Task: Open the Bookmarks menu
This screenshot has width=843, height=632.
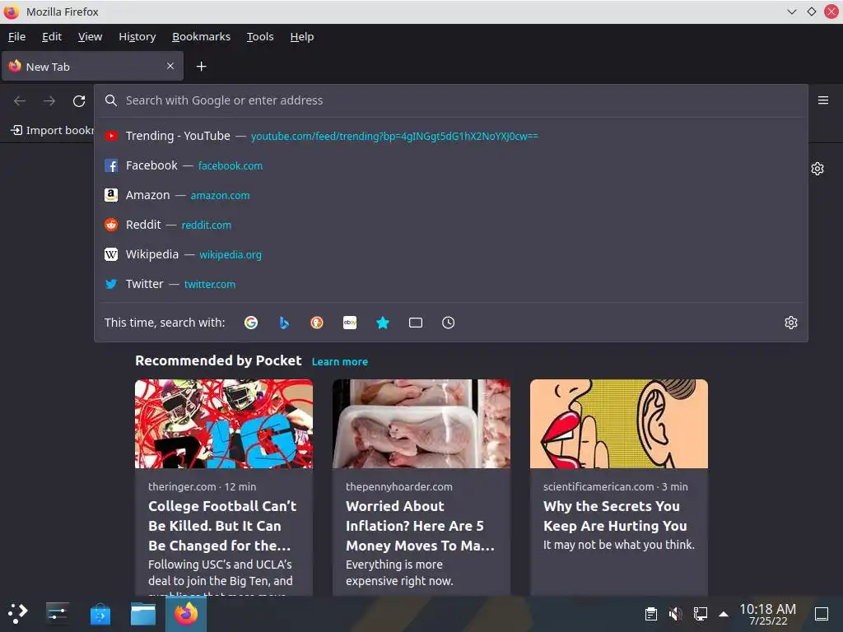Action: (x=201, y=36)
